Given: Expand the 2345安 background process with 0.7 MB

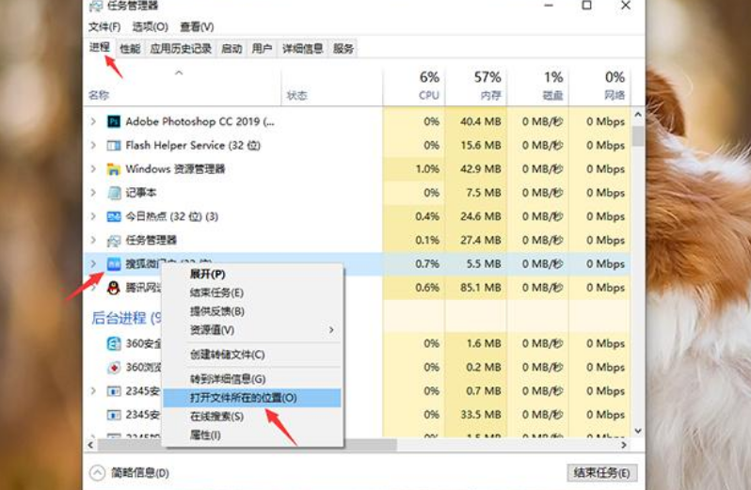Looking at the screenshot, I should [x=93, y=391].
